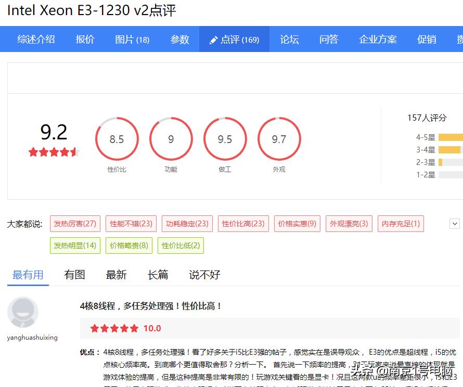Switch to the 参数 tab
The width and height of the screenshot is (463, 387).
pyautogui.click(x=179, y=38)
